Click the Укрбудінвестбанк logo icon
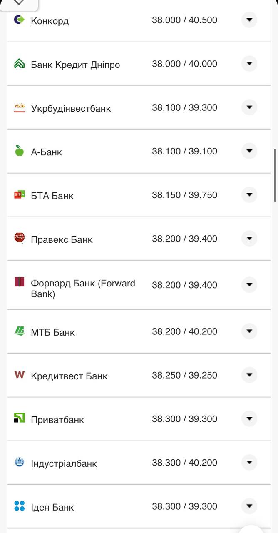 [x=20, y=108]
